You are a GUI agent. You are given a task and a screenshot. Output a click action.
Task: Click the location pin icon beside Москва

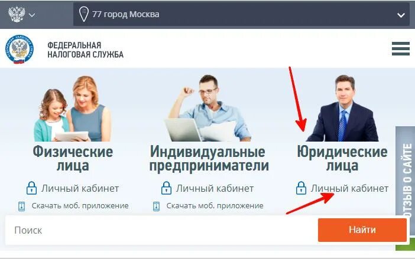click(83, 14)
